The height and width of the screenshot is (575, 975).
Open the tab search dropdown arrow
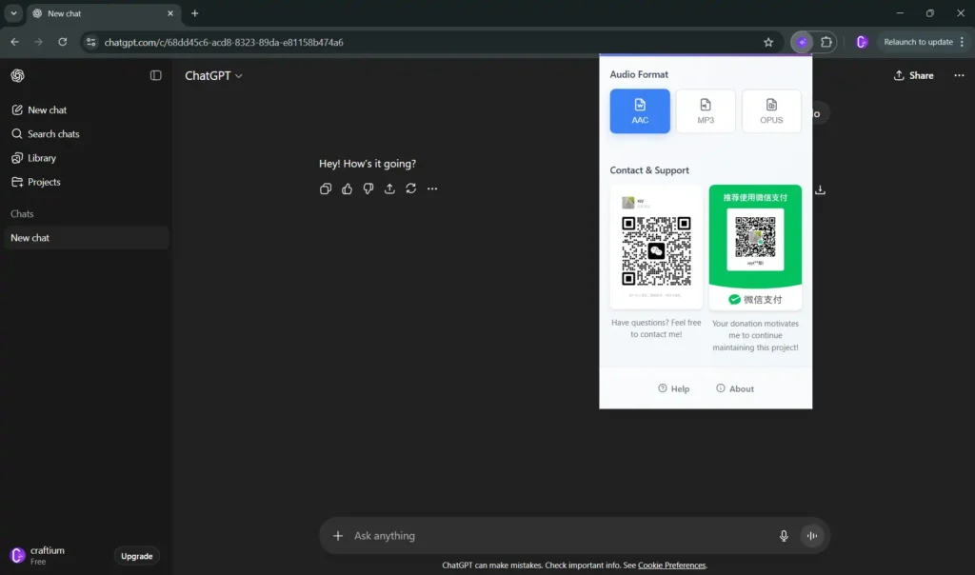(13, 13)
